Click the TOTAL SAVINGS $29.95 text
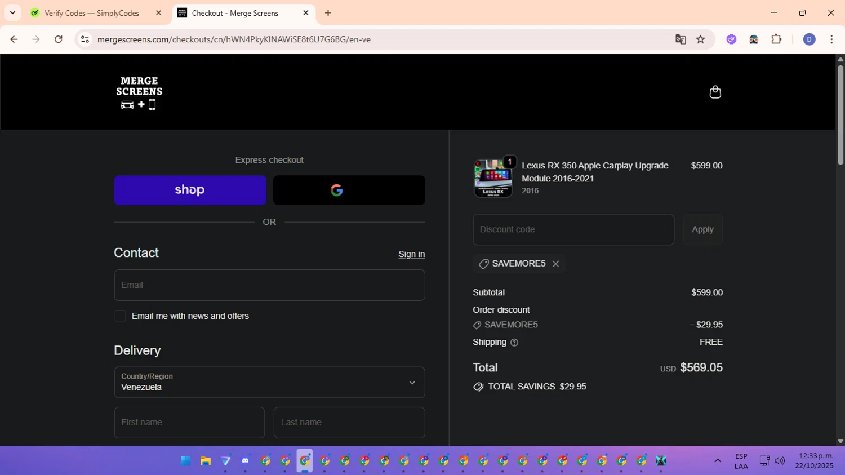845x475 pixels. coord(537,387)
